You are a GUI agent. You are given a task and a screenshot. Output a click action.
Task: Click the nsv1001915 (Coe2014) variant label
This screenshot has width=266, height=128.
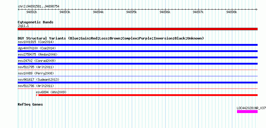pyautogui.click(x=36, y=42)
